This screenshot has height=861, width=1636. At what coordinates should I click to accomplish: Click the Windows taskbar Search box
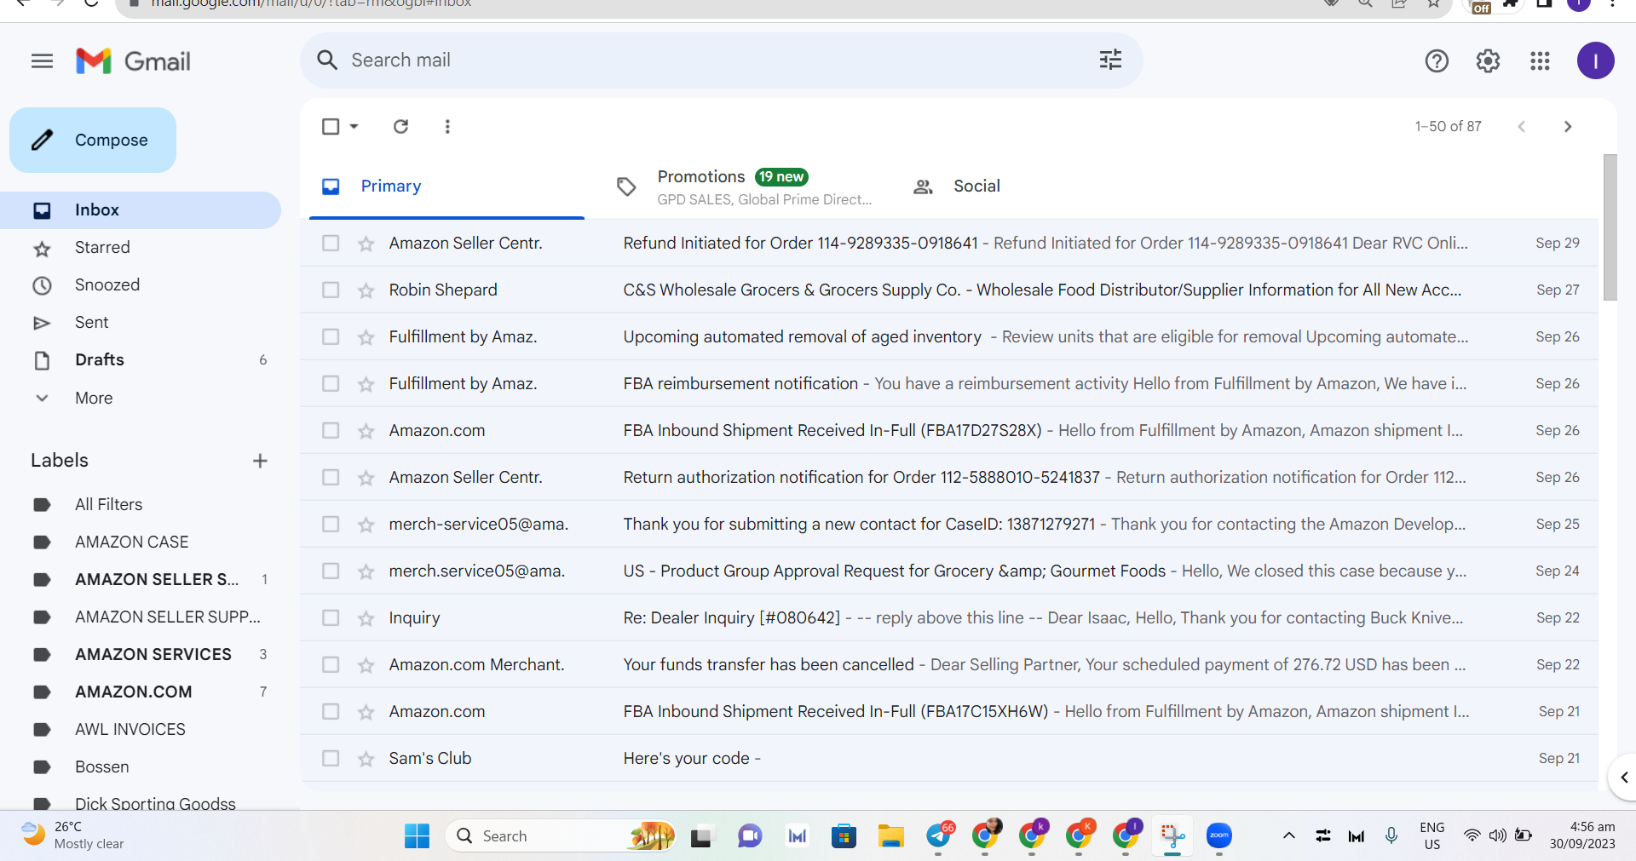560,836
